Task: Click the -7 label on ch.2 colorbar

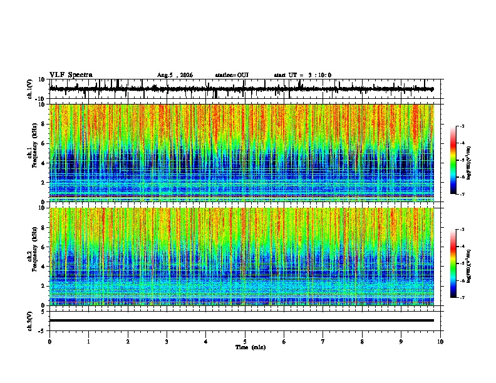Action: point(462,297)
